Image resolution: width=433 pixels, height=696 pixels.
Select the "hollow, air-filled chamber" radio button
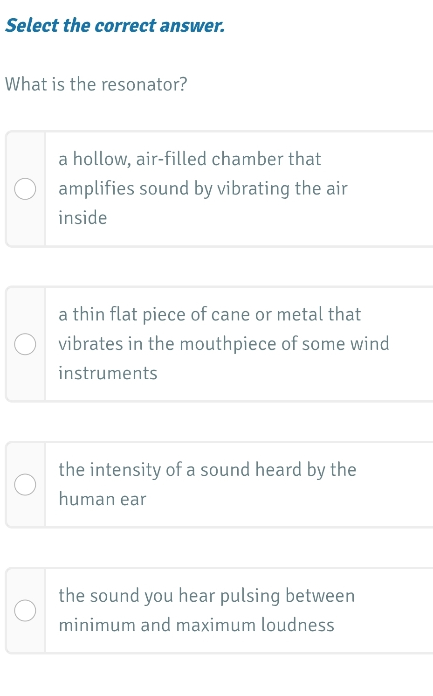(25, 189)
